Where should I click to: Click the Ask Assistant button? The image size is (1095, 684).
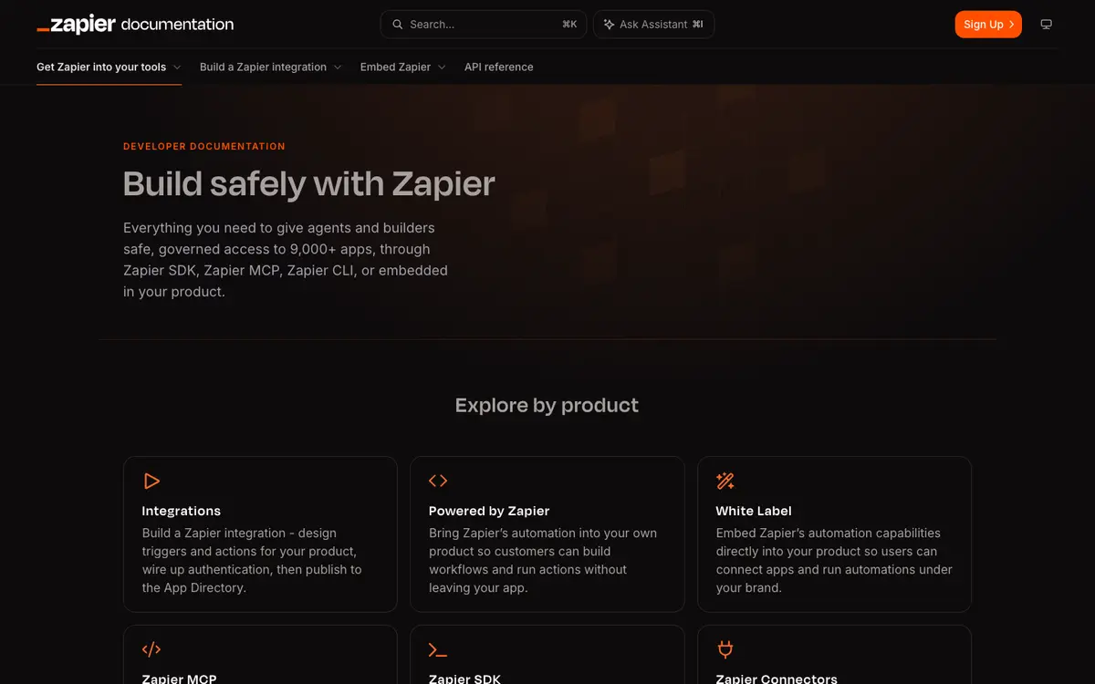[653, 25]
